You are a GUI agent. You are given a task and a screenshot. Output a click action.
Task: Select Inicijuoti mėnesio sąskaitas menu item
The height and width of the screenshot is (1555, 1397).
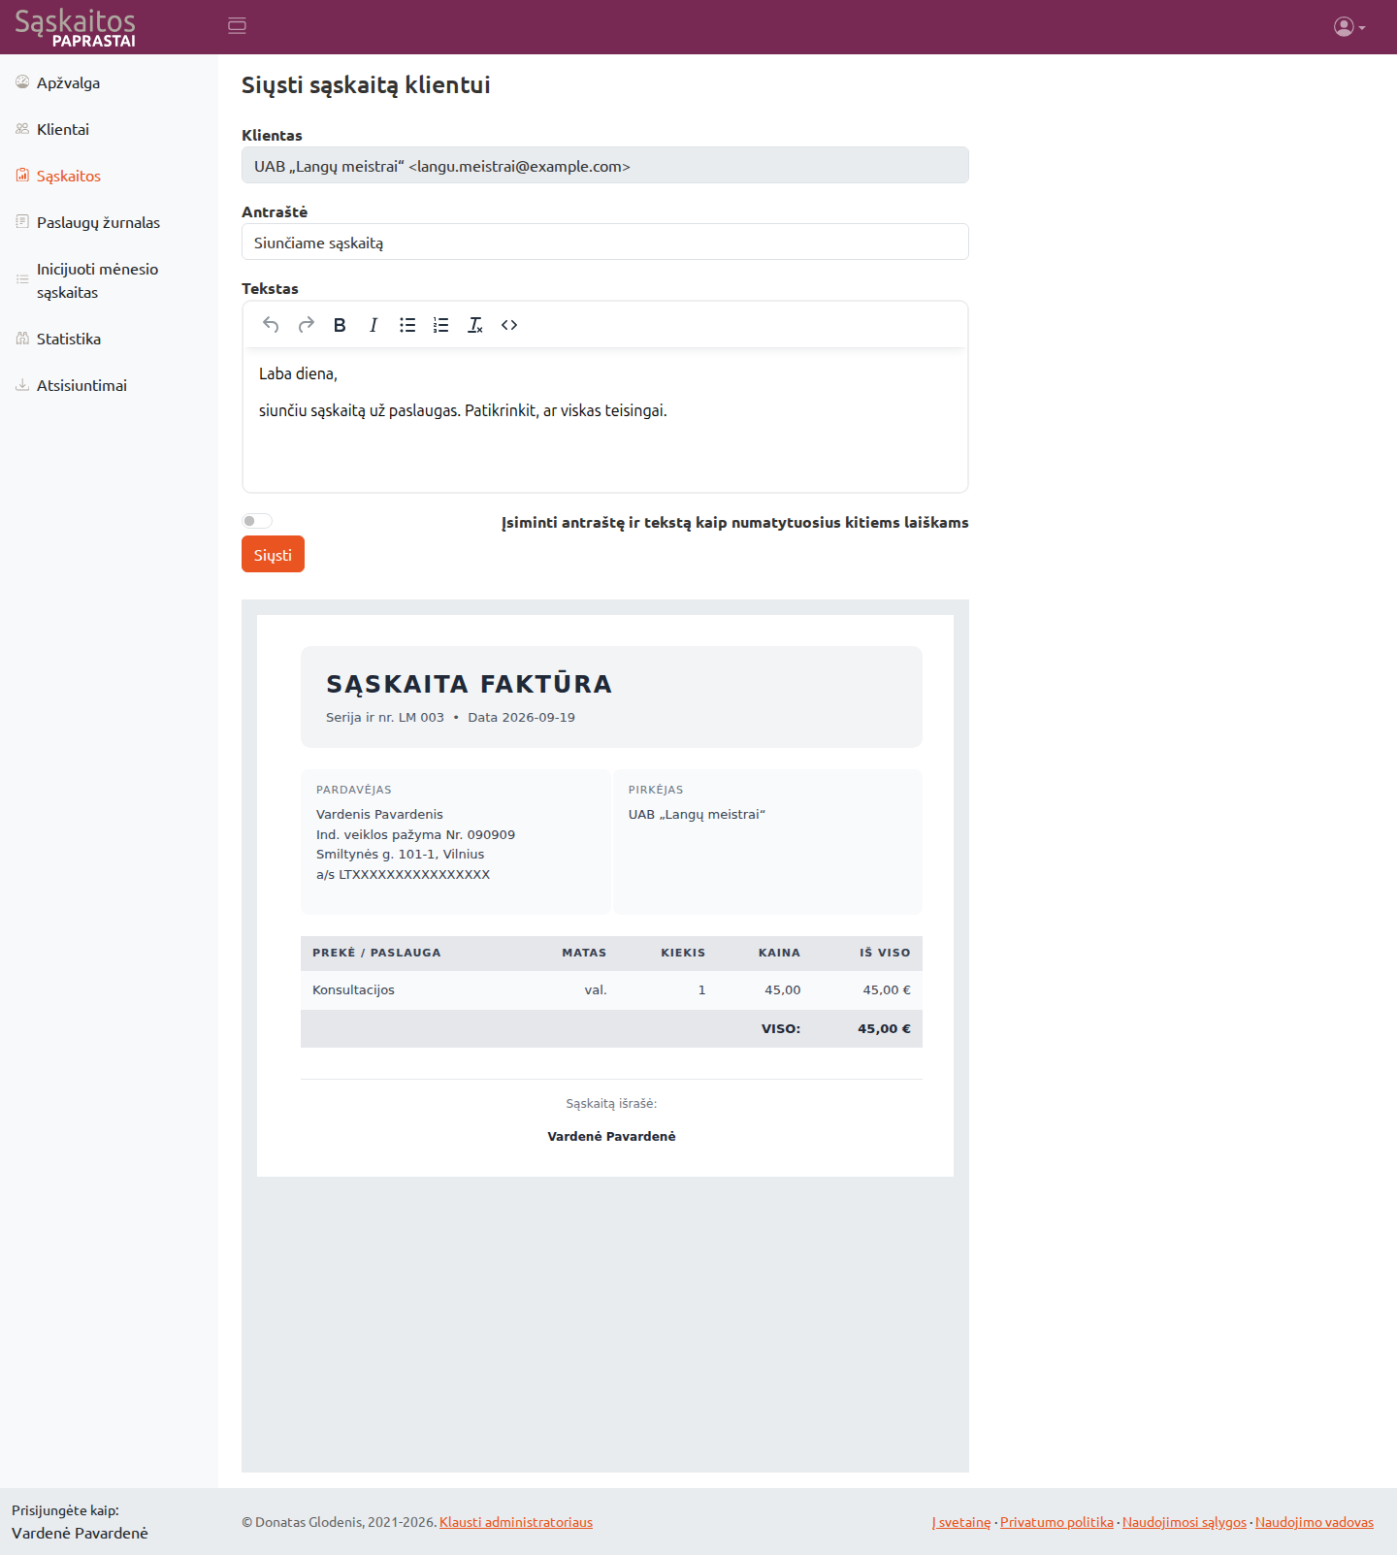pyautogui.click(x=109, y=280)
